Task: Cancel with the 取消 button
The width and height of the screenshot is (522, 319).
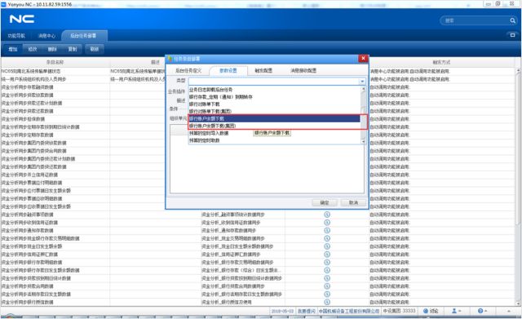Action: [353, 202]
